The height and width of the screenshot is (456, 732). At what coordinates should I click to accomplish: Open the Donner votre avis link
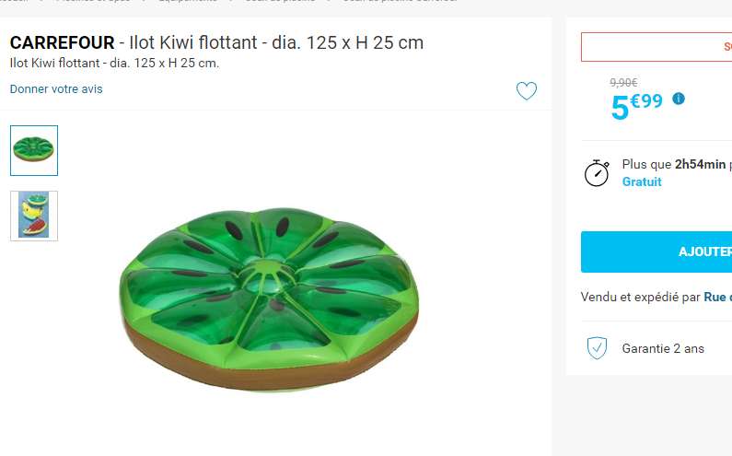(x=56, y=89)
